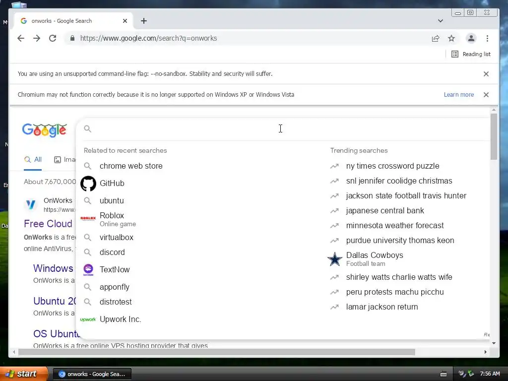Dismiss the no-sandbox warning bar
508x381 pixels.
486,74
